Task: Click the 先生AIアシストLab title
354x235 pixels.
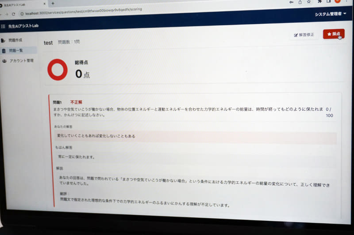Action: click(x=23, y=26)
